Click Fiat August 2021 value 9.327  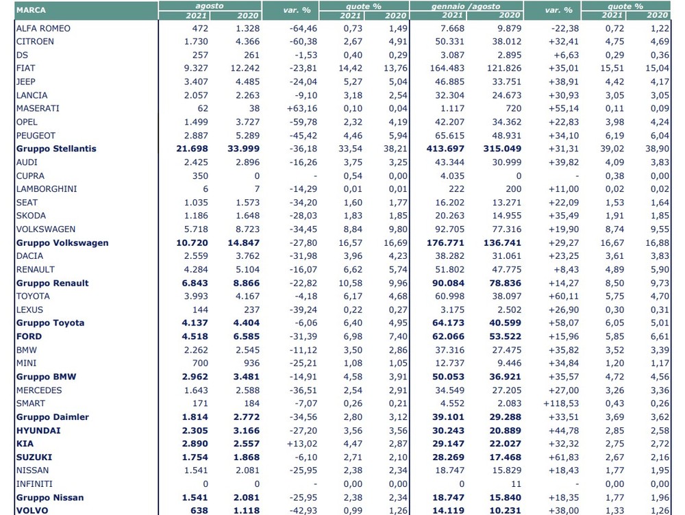coord(196,68)
